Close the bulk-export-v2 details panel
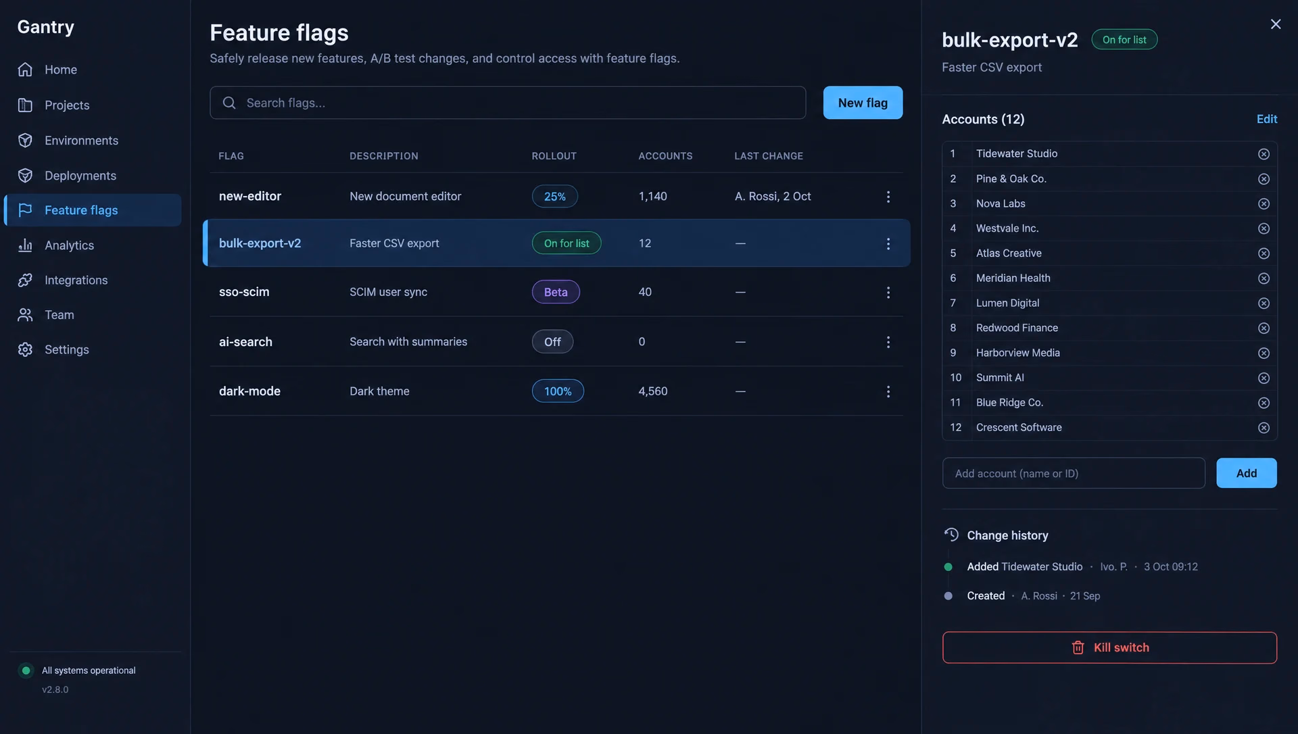 (x=1276, y=24)
